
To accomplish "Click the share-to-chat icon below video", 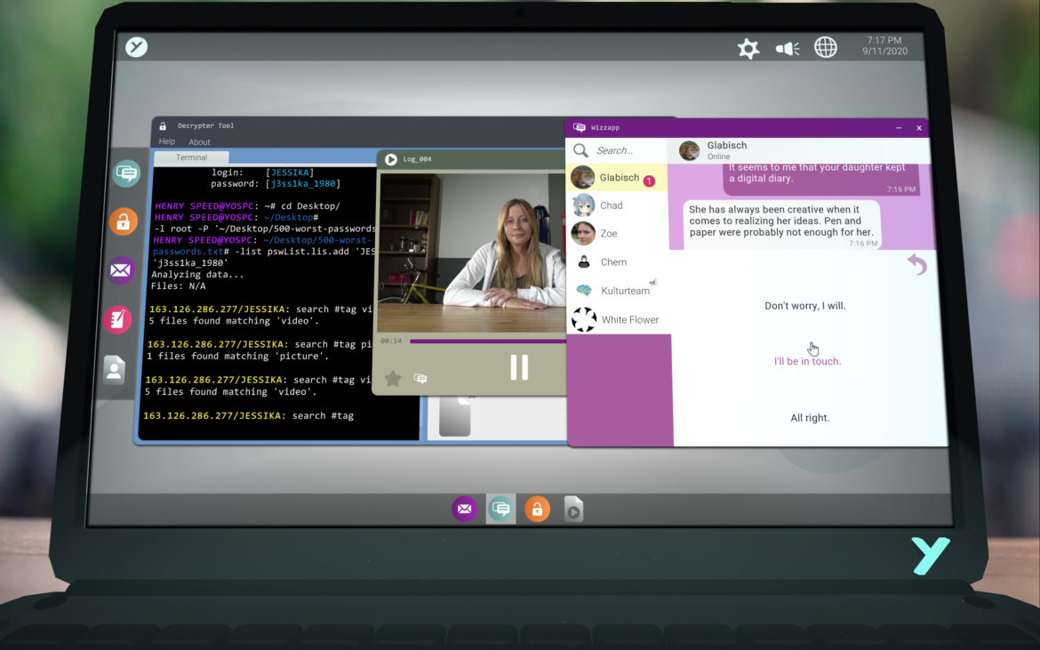I will 420,378.
